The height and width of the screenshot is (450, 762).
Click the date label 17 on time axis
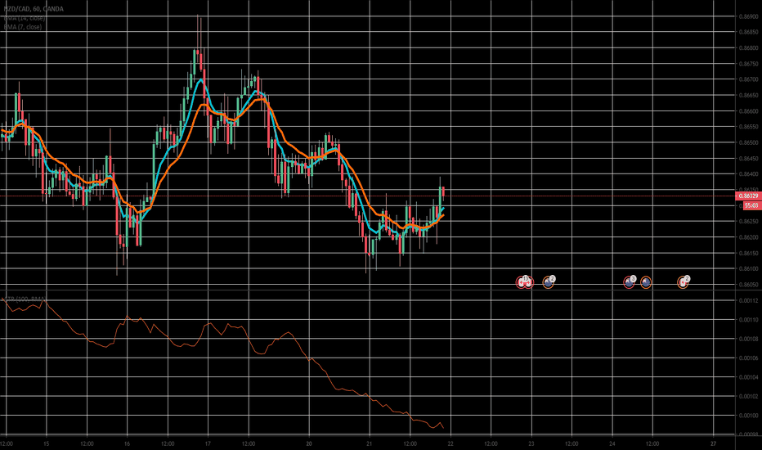point(208,443)
